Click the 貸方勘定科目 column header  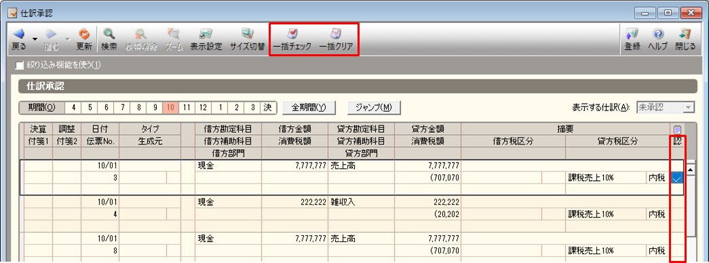(361, 129)
